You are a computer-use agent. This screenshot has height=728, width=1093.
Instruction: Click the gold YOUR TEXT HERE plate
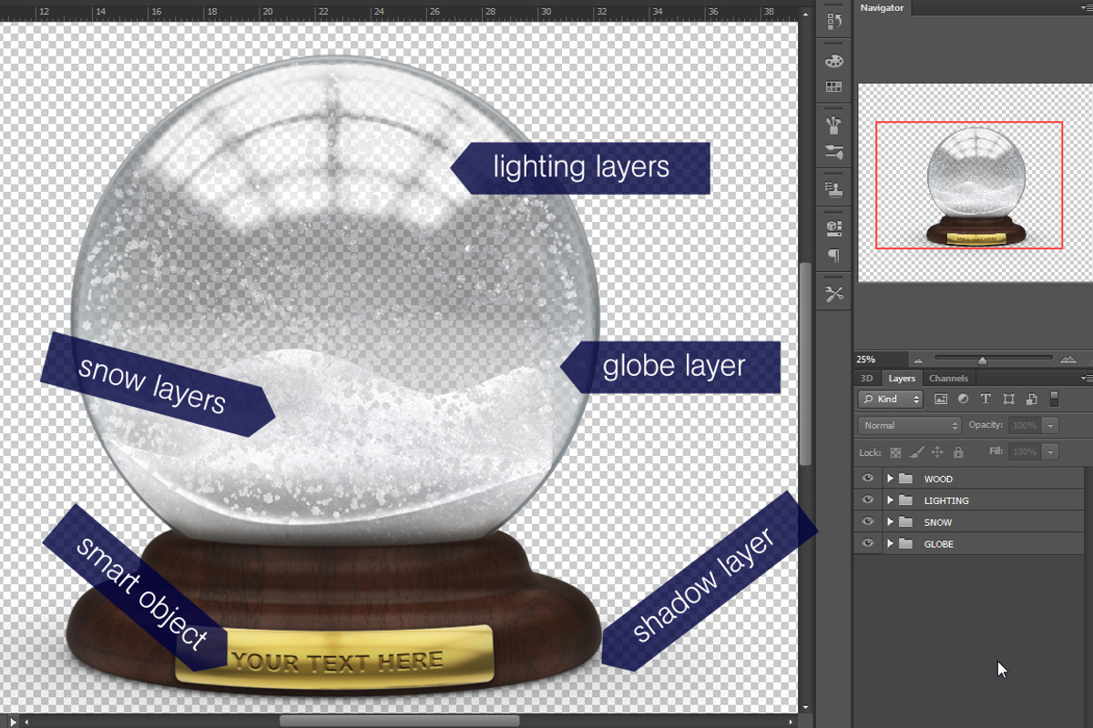click(334, 655)
